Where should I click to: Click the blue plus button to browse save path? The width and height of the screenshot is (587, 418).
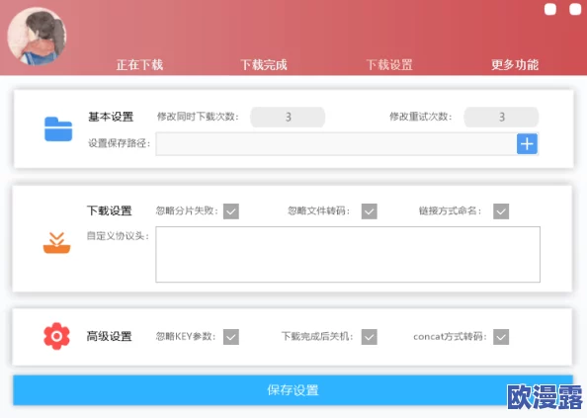coord(527,143)
